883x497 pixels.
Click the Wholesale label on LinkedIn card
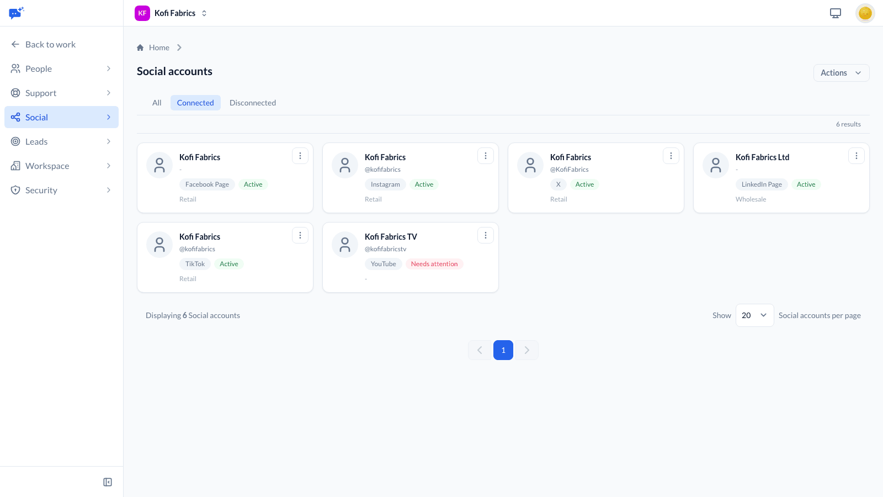pos(751,199)
